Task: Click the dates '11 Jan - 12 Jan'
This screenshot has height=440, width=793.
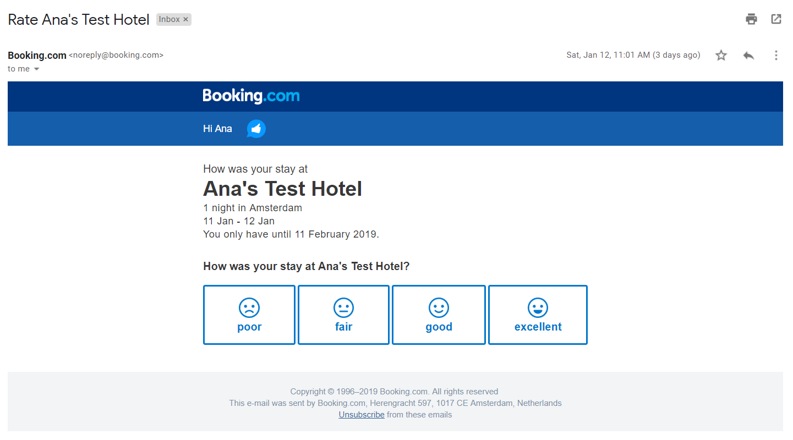Action: click(x=239, y=221)
